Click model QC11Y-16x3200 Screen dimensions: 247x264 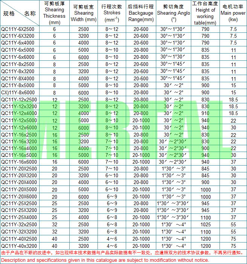pos(19,141)
